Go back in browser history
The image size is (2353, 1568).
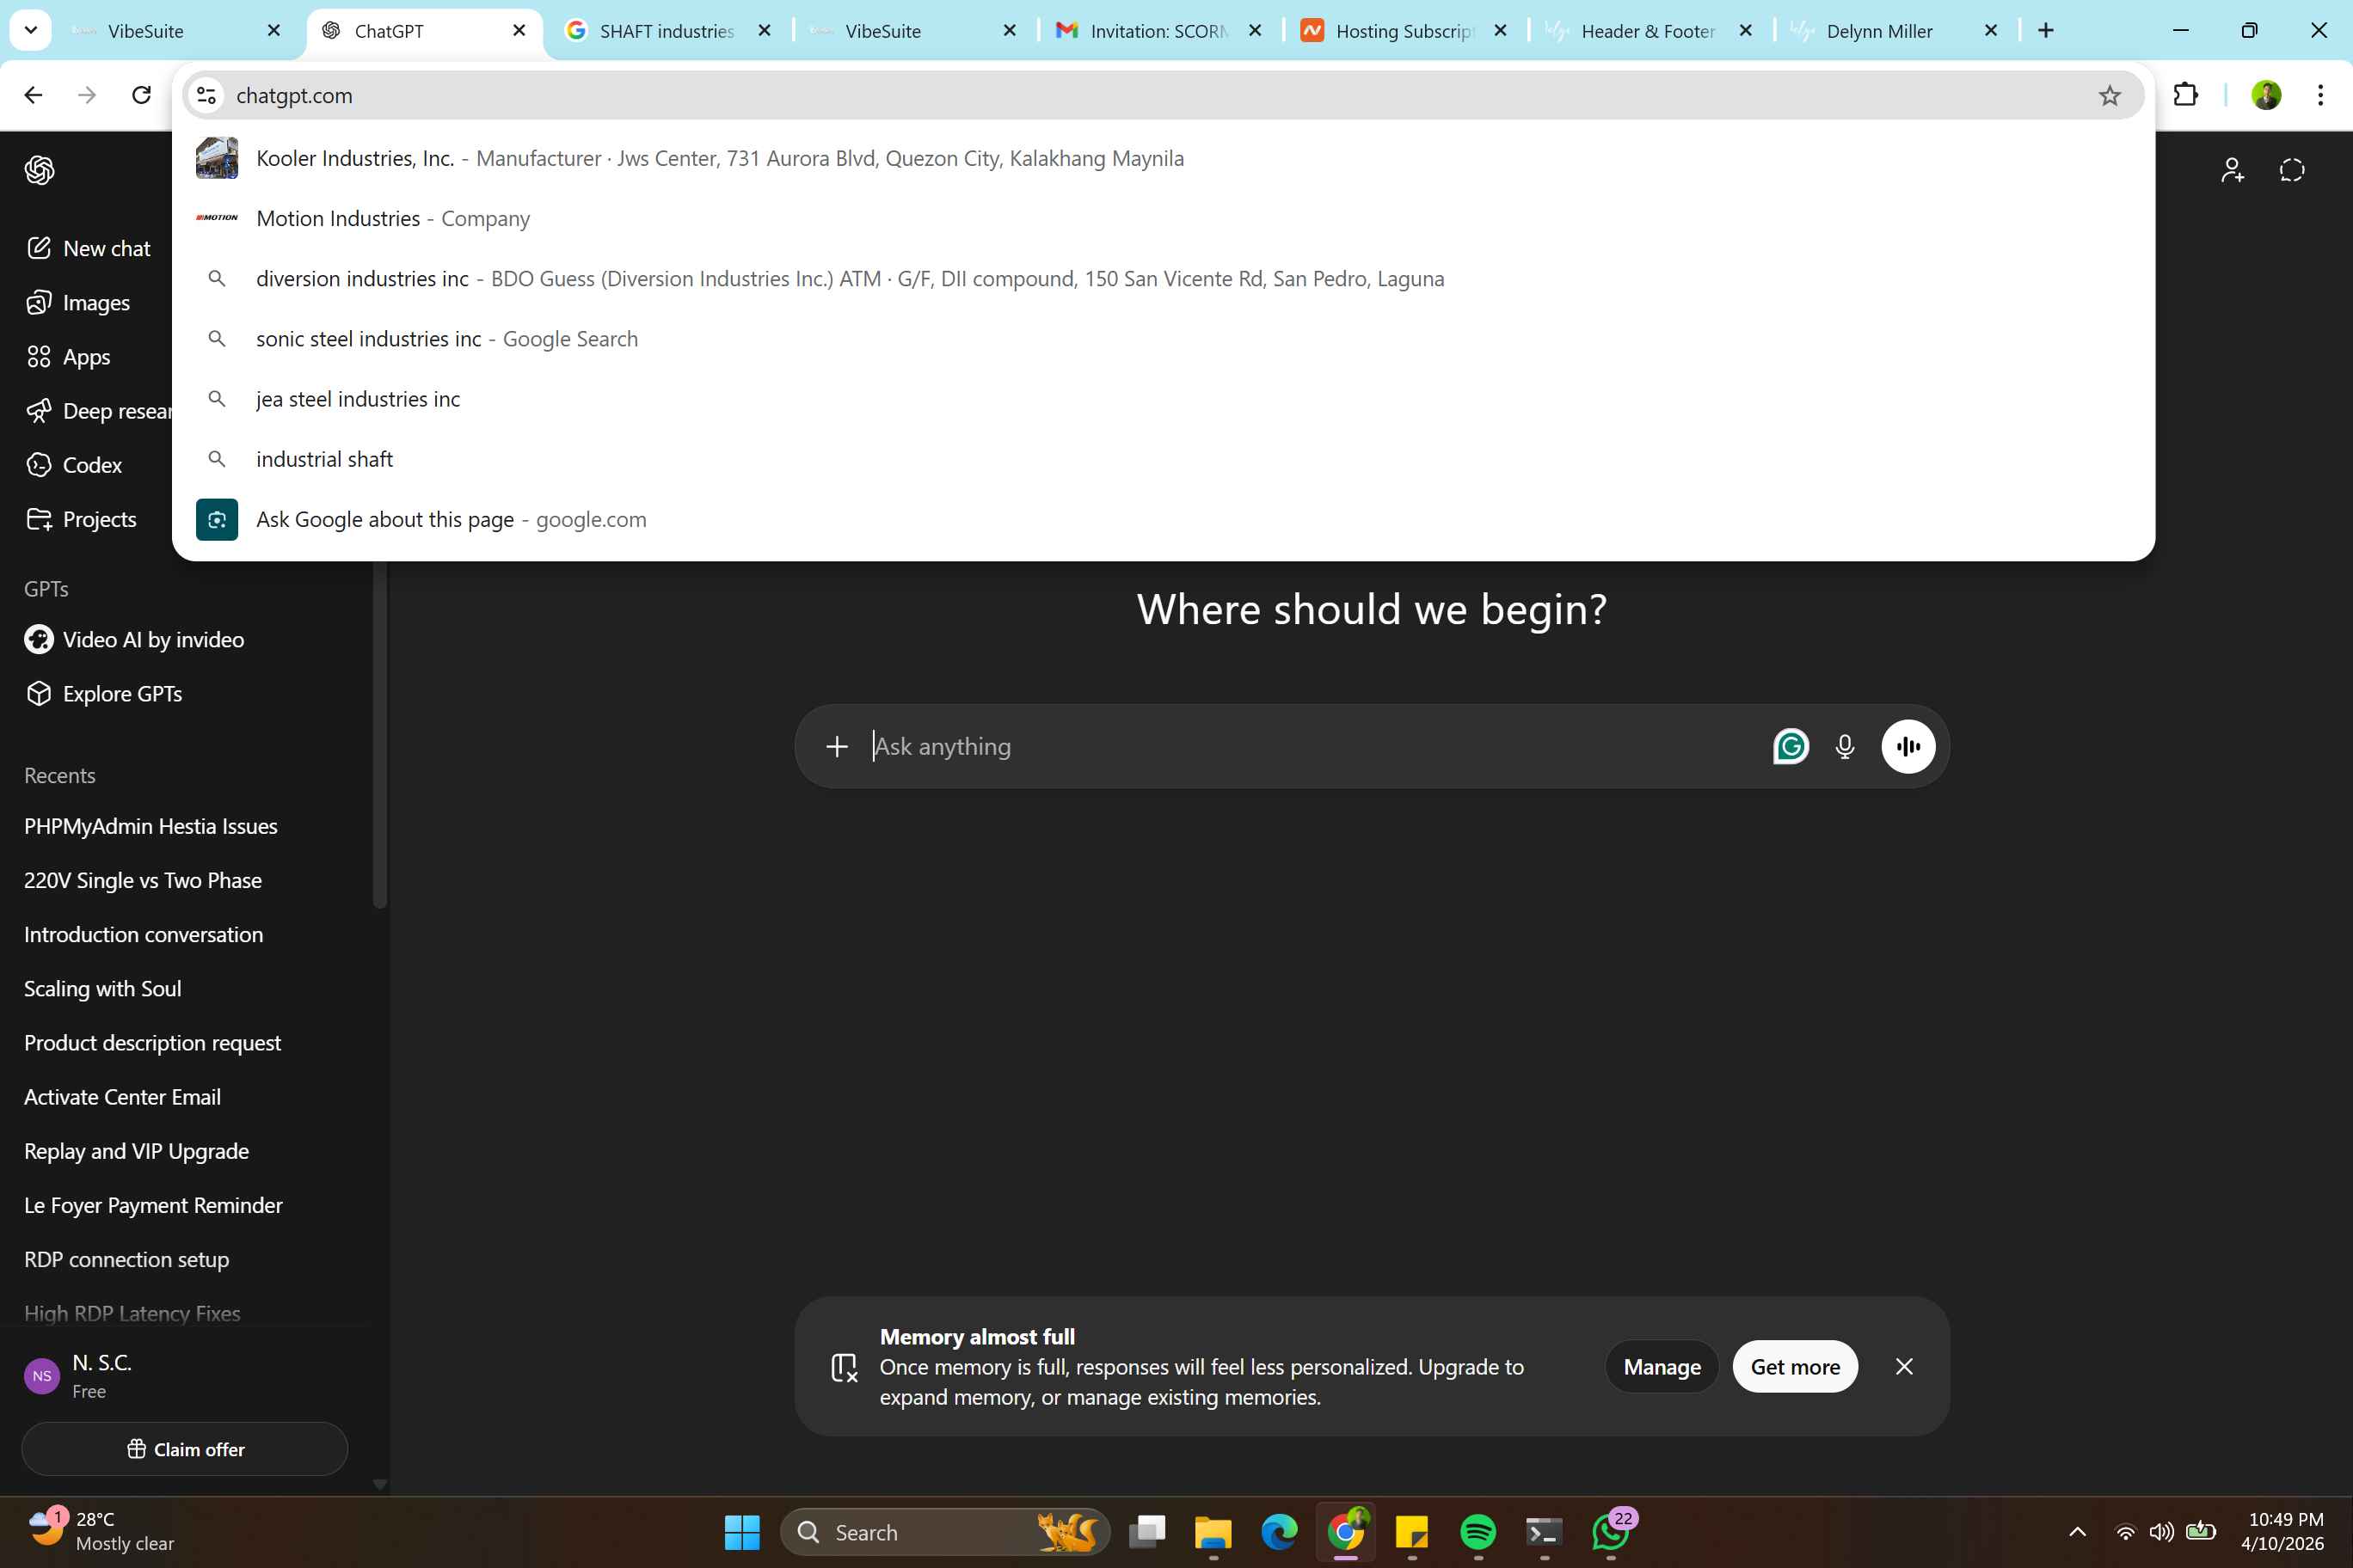pyautogui.click(x=33, y=95)
